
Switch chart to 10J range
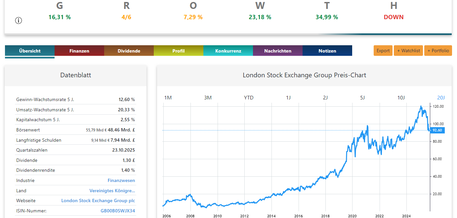(401, 97)
